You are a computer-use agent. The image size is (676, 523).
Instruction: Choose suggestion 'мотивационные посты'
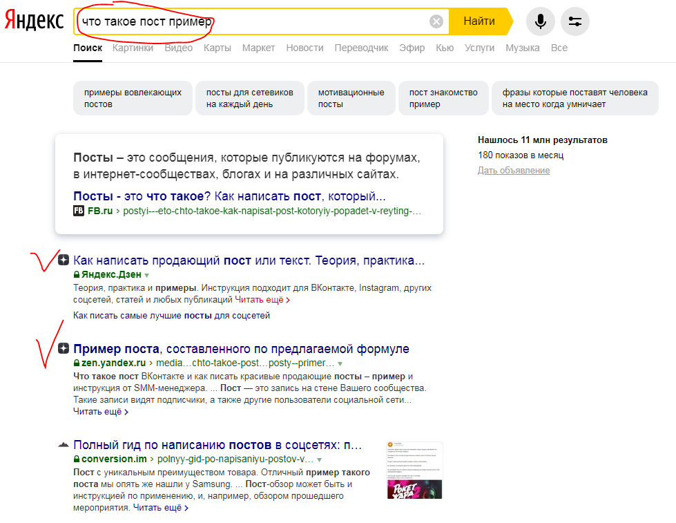(351, 98)
